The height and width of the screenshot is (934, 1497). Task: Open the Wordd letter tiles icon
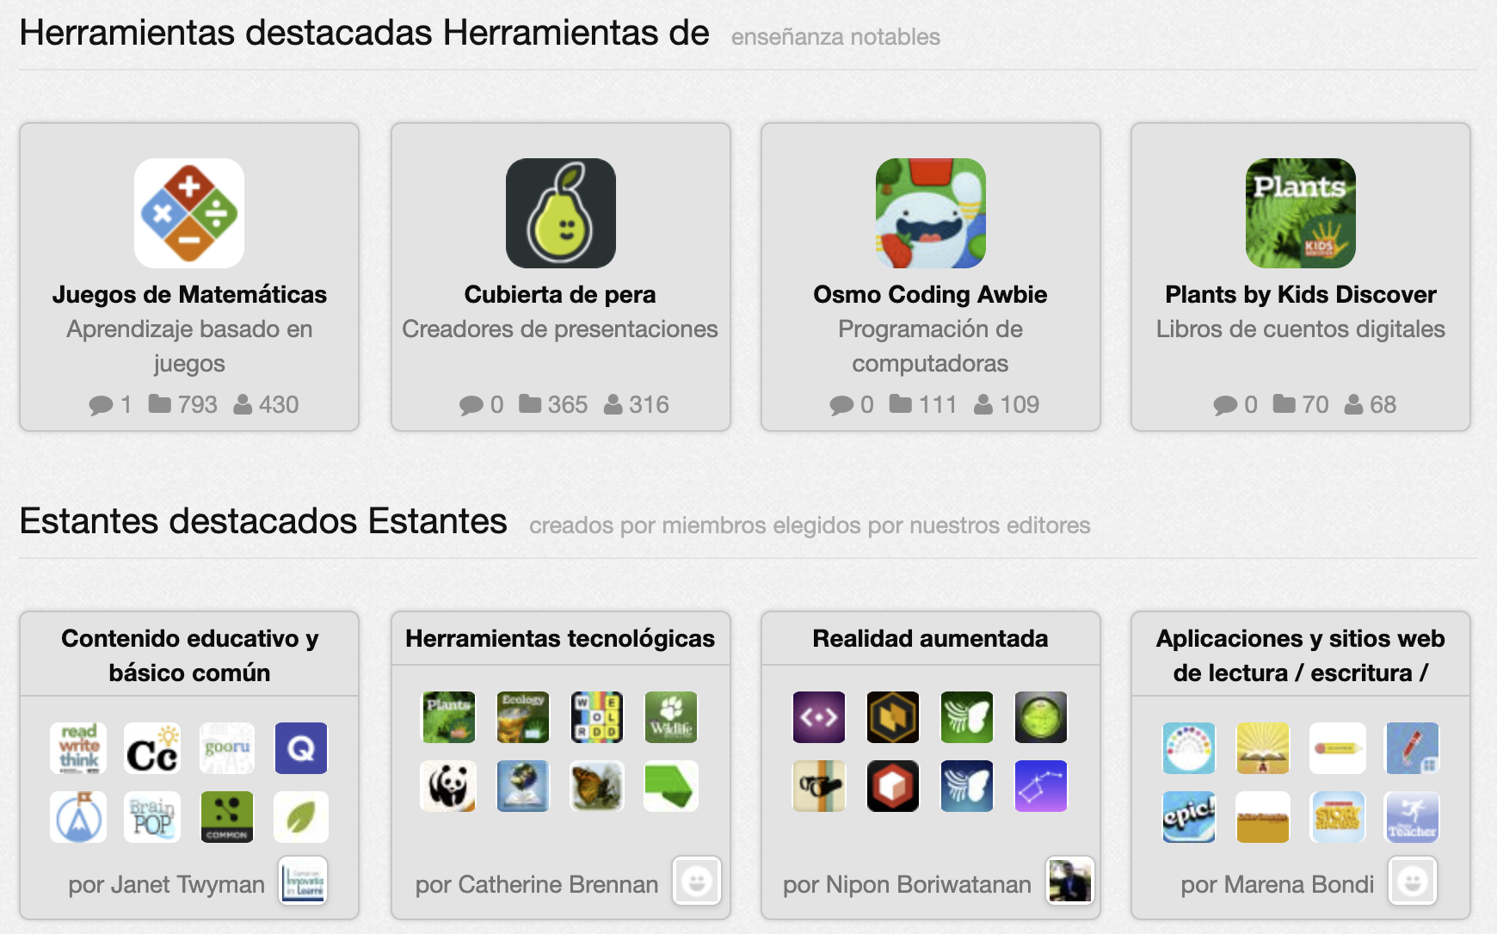597,717
